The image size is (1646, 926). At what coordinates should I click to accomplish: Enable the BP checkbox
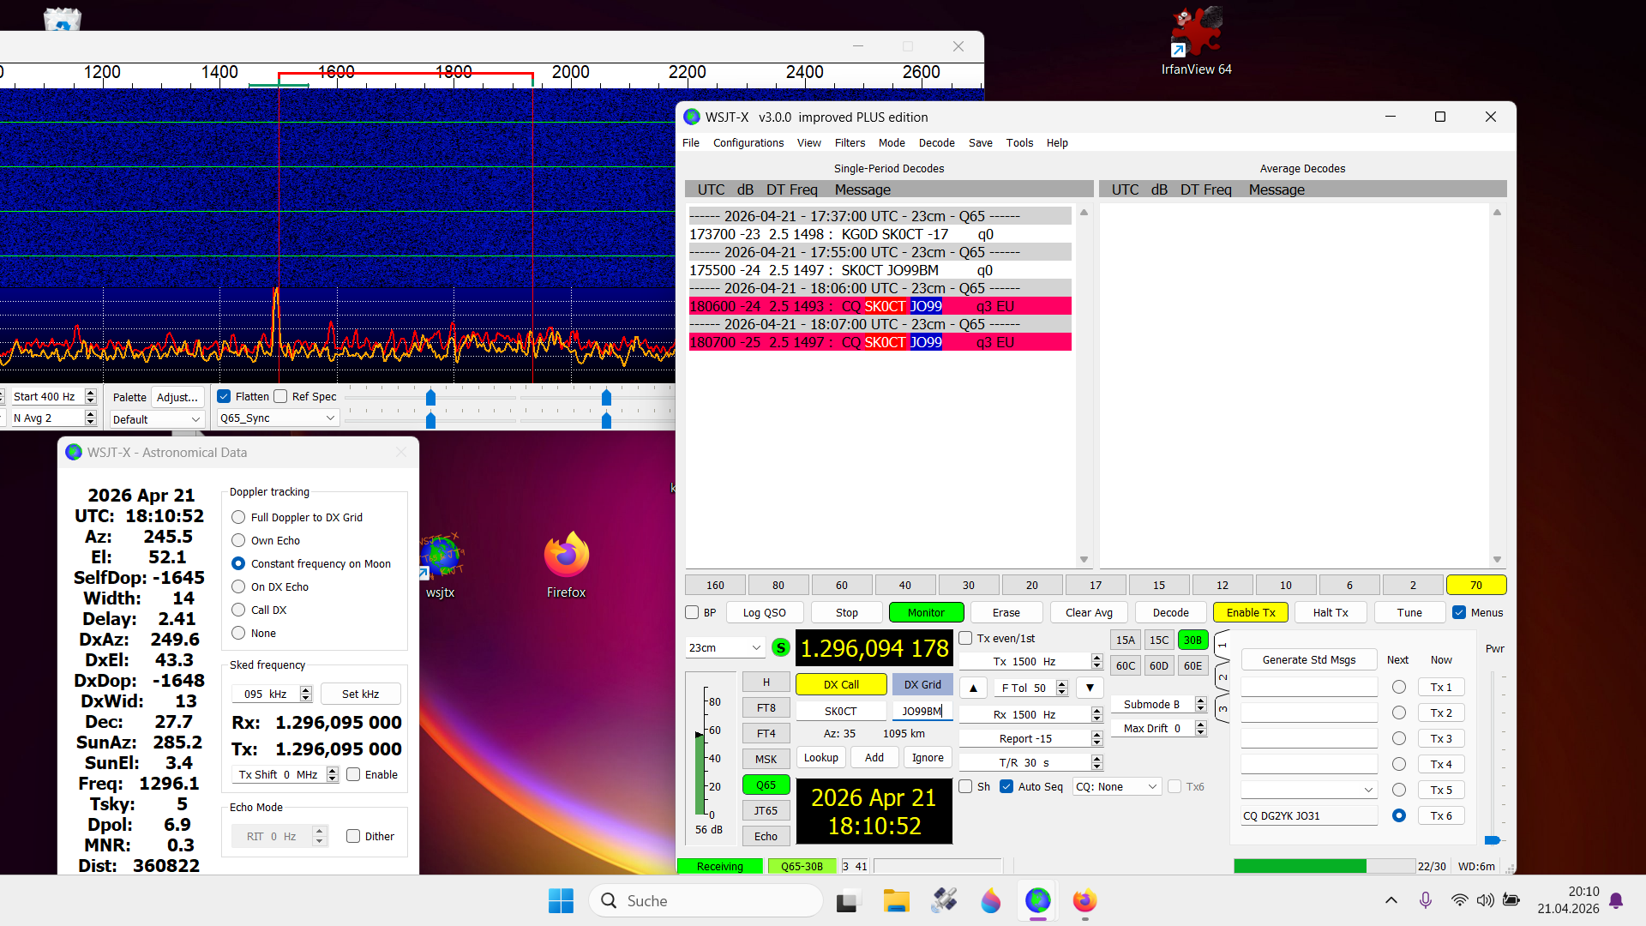tap(692, 612)
